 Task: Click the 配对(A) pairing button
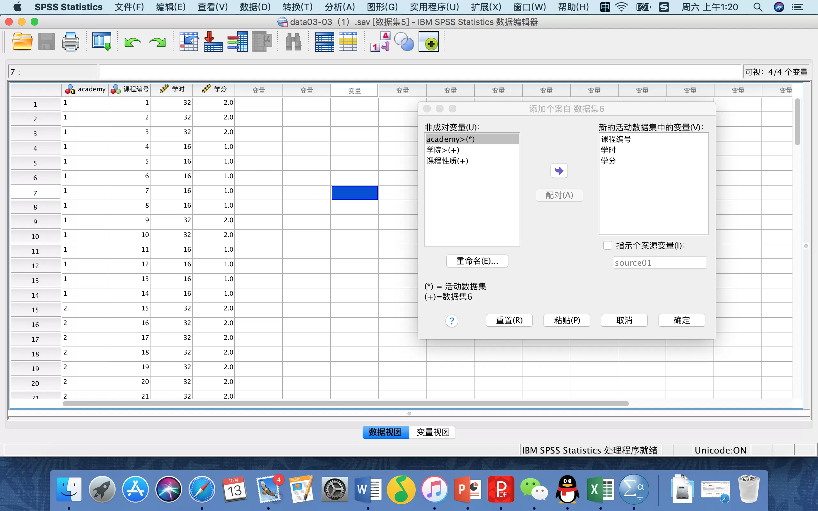559,195
